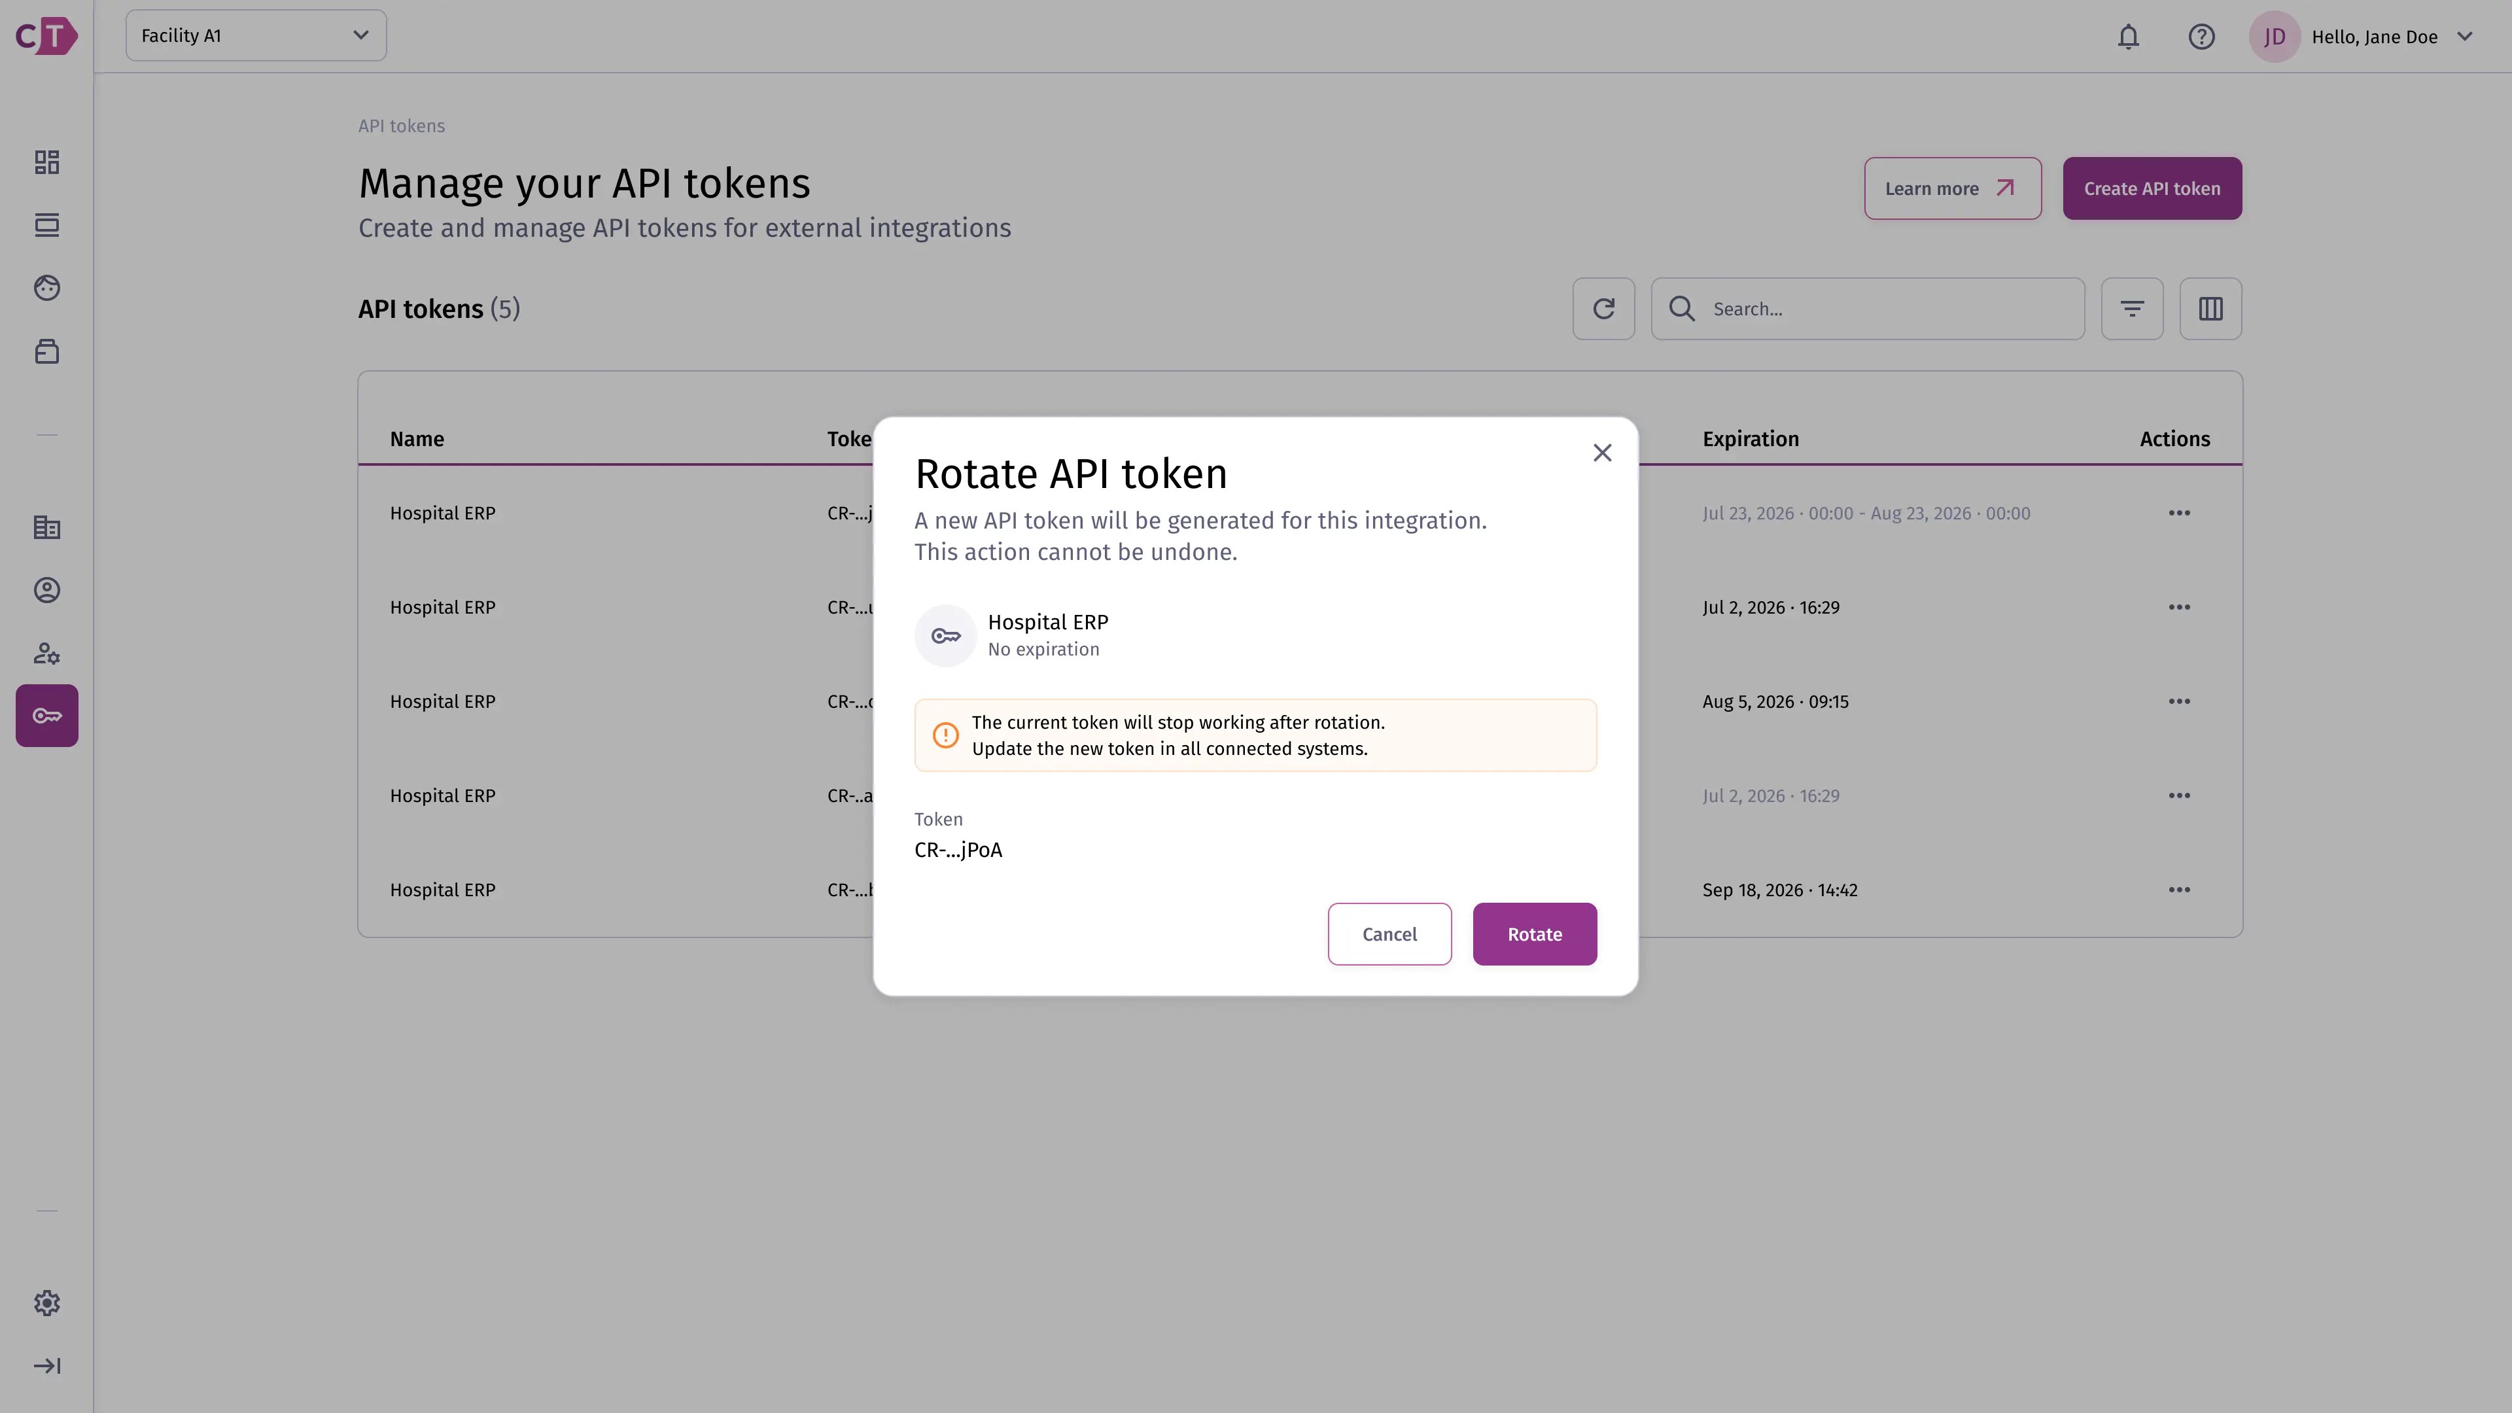Sort by the Name column header
The height and width of the screenshot is (1413, 2512).
click(417, 439)
